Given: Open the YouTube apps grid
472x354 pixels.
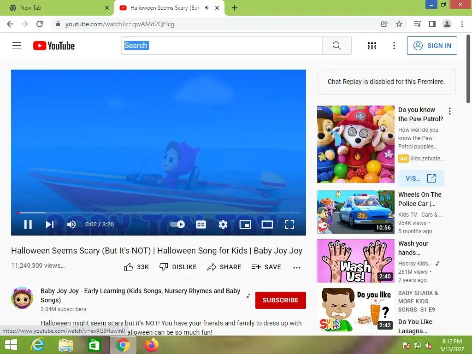Looking at the screenshot, I should click(x=372, y=46).
